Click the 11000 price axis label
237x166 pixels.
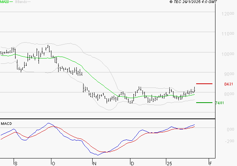[228, 34]
